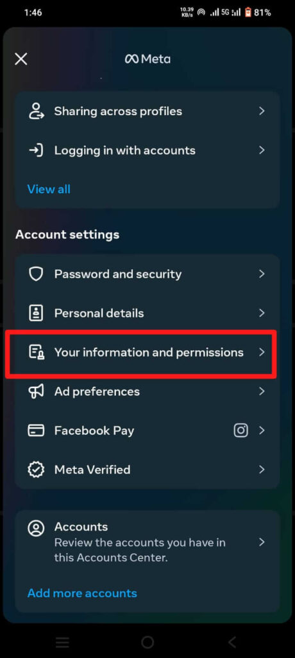Expand Meta Verified chevron

[x=262, y=469]
